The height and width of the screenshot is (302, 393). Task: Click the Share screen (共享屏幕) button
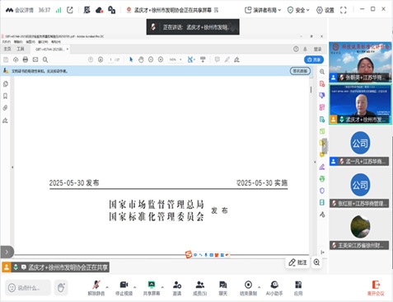(152, 288)
